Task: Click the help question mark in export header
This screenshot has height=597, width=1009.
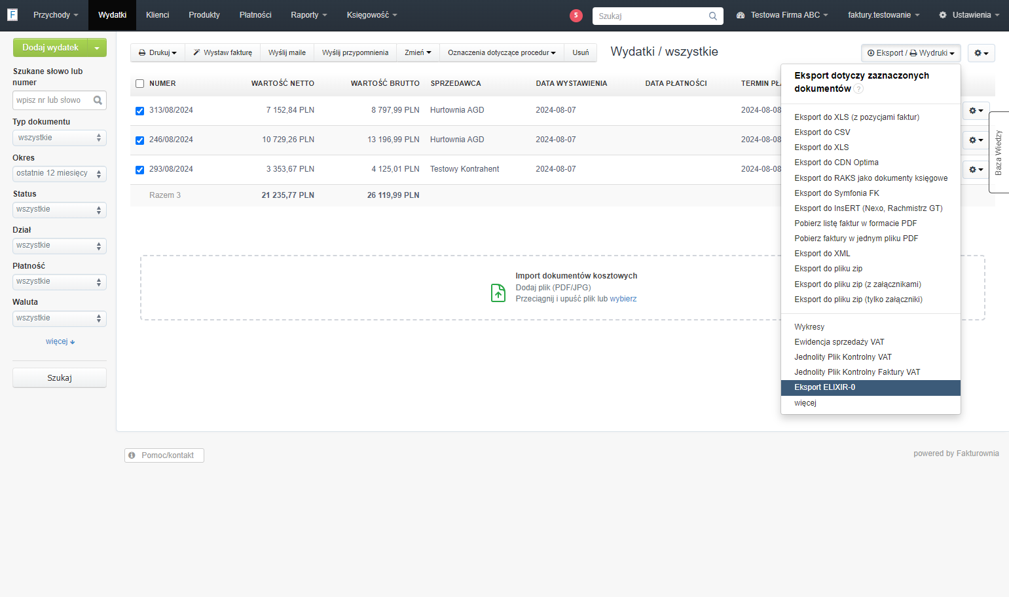Action: click(x=858, y=89)
